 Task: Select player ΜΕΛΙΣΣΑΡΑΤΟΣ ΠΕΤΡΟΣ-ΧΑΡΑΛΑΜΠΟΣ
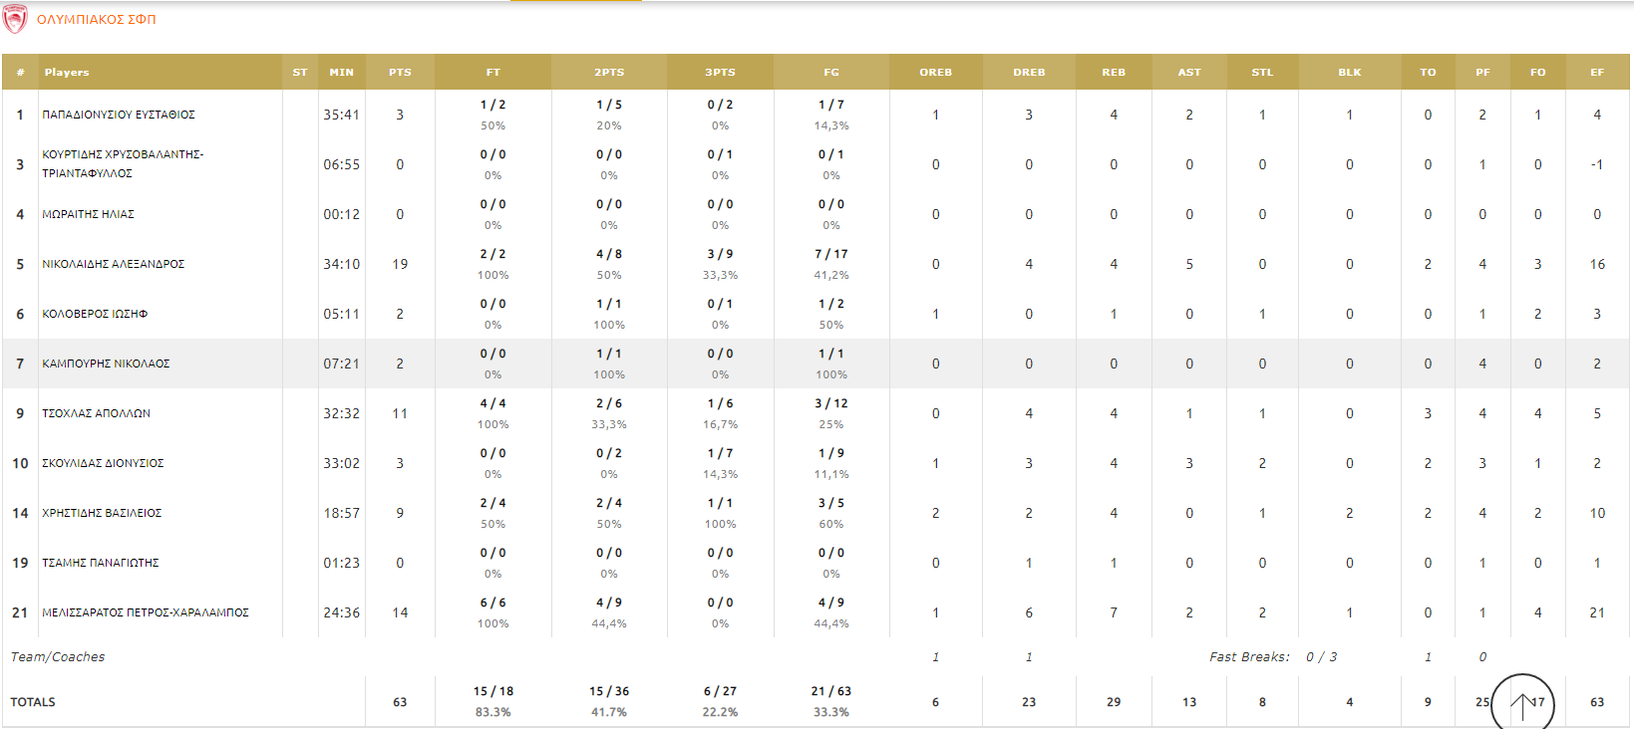[x=146, y=612]
